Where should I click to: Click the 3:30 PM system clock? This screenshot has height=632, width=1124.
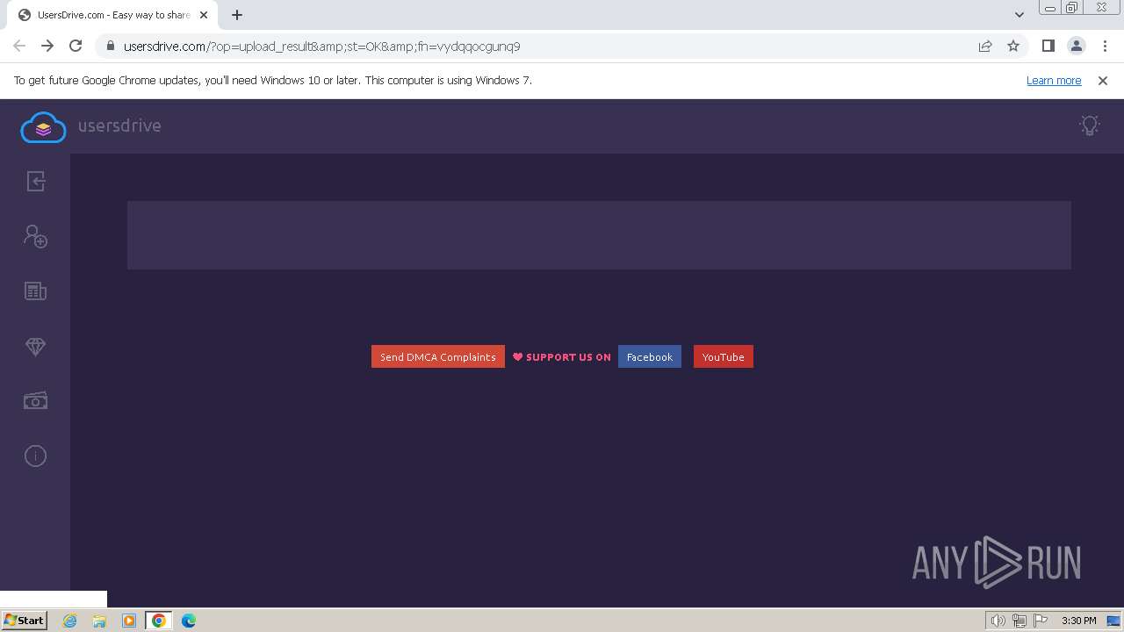tap(1078, 621)
